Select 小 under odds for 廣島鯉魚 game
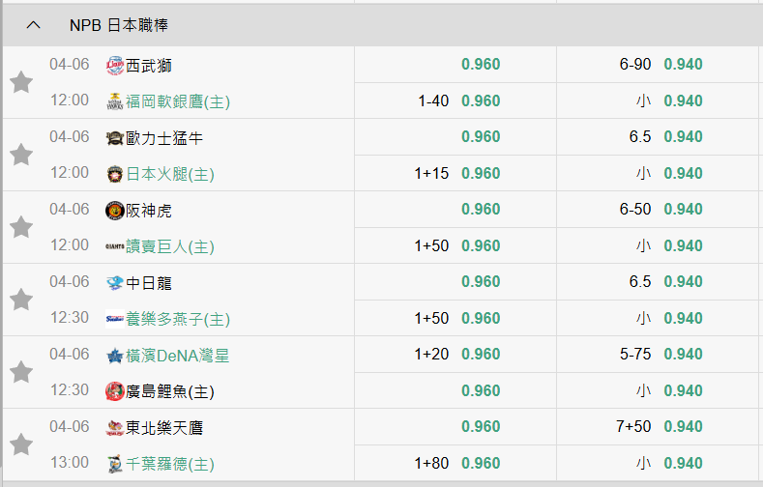 tap(683, 391)
